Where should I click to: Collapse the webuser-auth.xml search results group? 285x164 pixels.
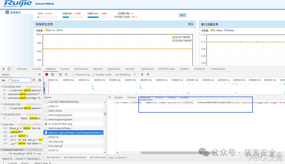(2, 150)
